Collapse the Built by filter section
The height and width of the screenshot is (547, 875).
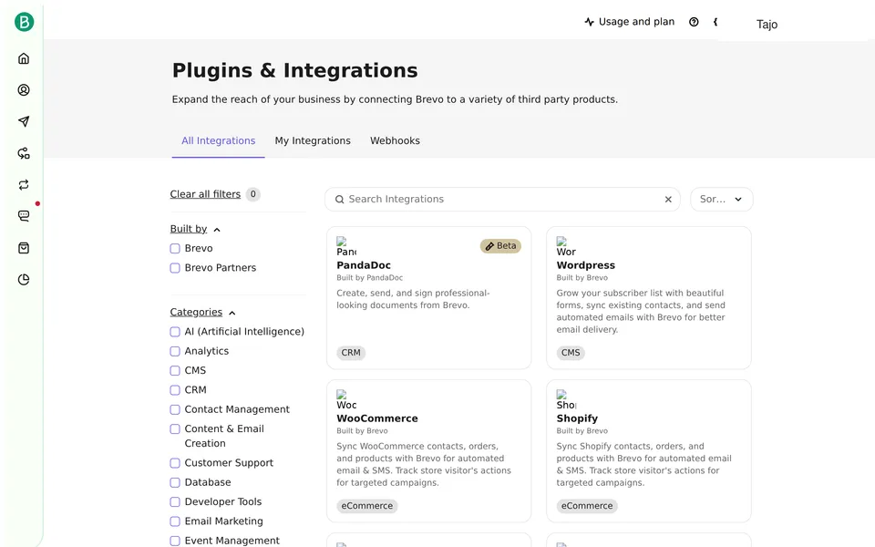195,229
